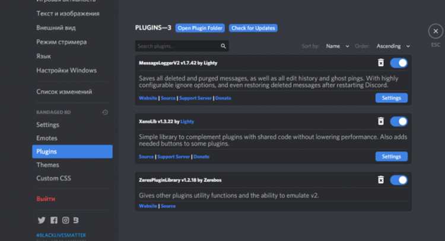Click the Search plugins input field
Viewport: 445px width, 241px height.
coord(182,46)
